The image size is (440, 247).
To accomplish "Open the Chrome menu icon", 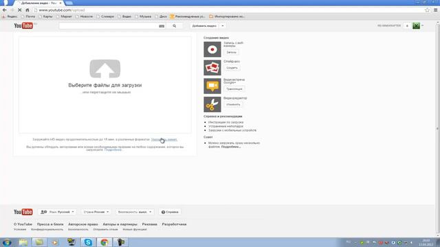I will pyautogui.click(x=435, y=10).
